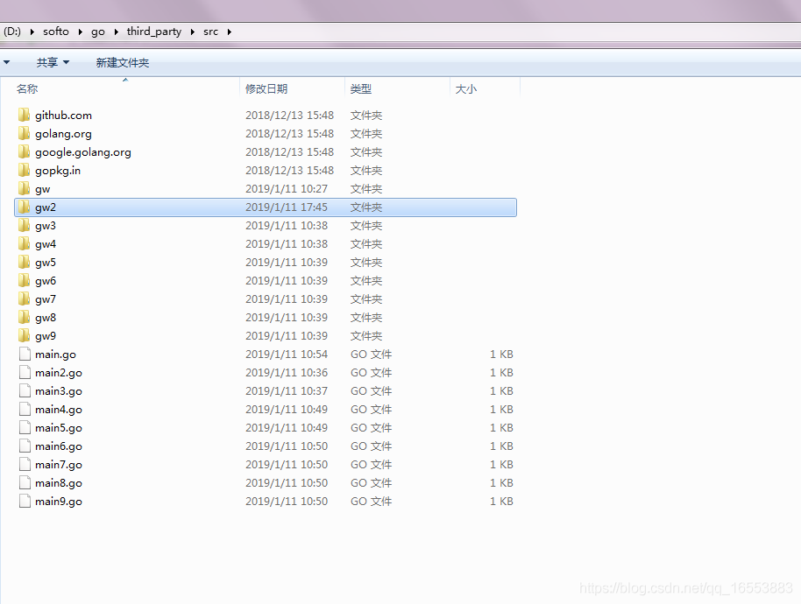Click the 新建文件夹 toolbar button
Viewport: 801px width, 604px height.
123,62
